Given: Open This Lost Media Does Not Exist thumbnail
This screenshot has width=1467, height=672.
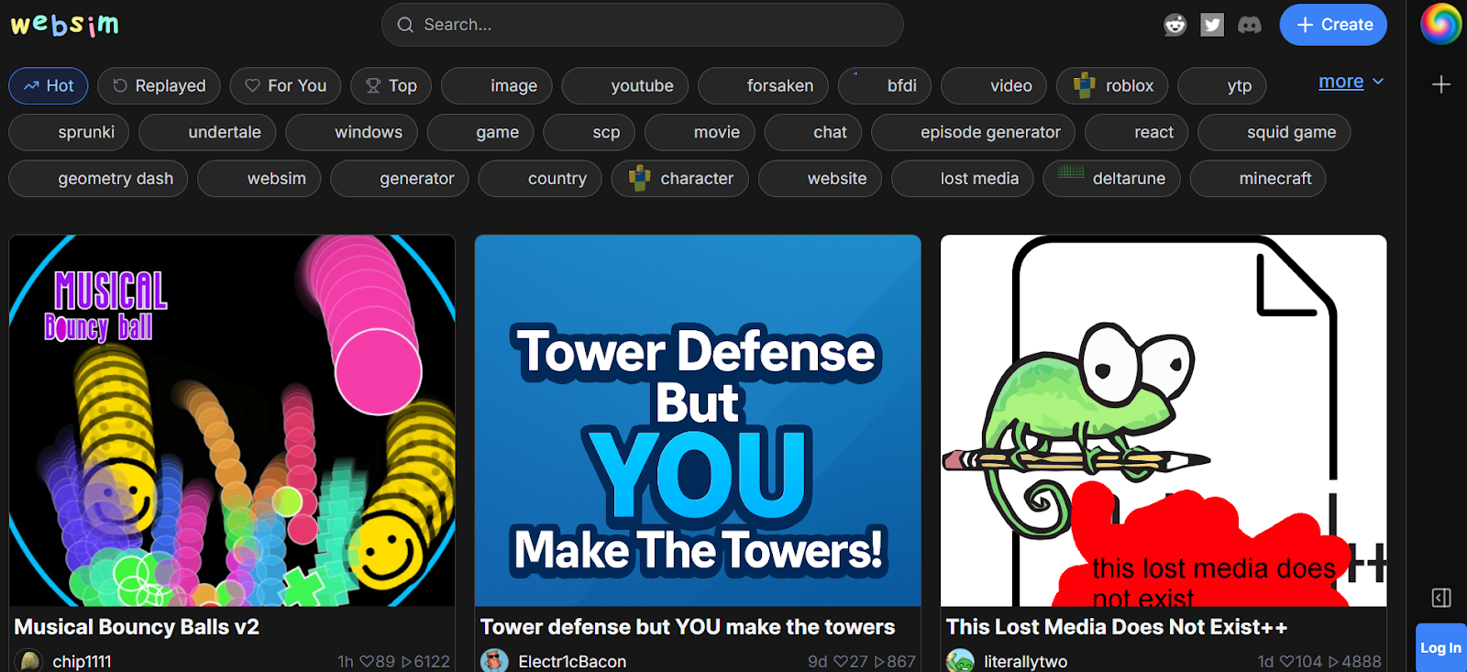Looking at the screenshot, I should [x=1164, y=421].
